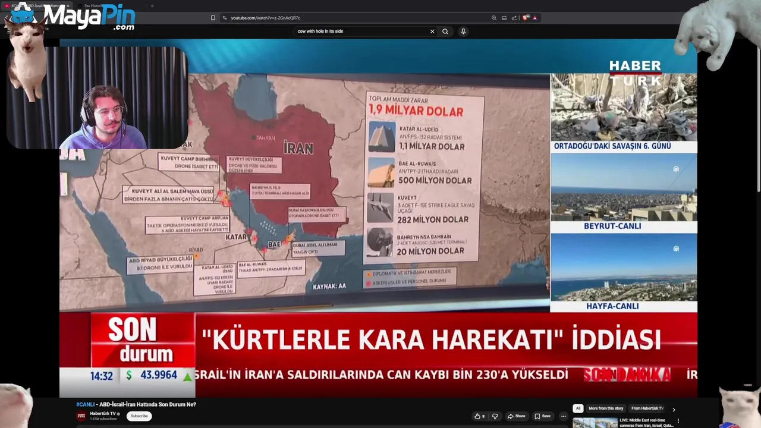The width and height of the screenshot is (761, 428).
Task: Click the page vertical scrollbar
Action: (x=758, y=119)
